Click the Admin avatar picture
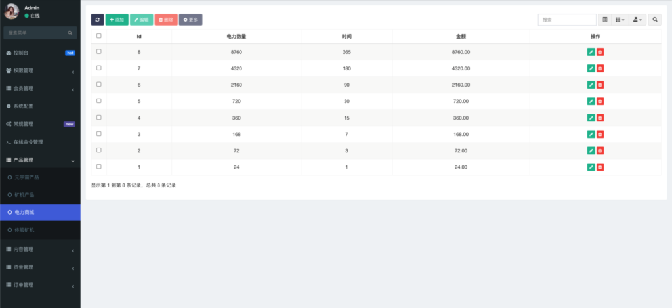The width and height of the screenshot is (672, 308). point(12,11)
